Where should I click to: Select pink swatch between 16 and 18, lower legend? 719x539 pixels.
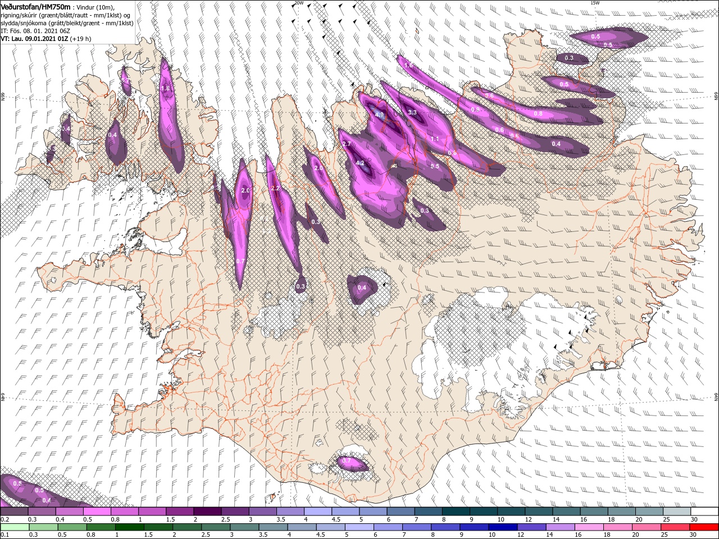point(589,527)
